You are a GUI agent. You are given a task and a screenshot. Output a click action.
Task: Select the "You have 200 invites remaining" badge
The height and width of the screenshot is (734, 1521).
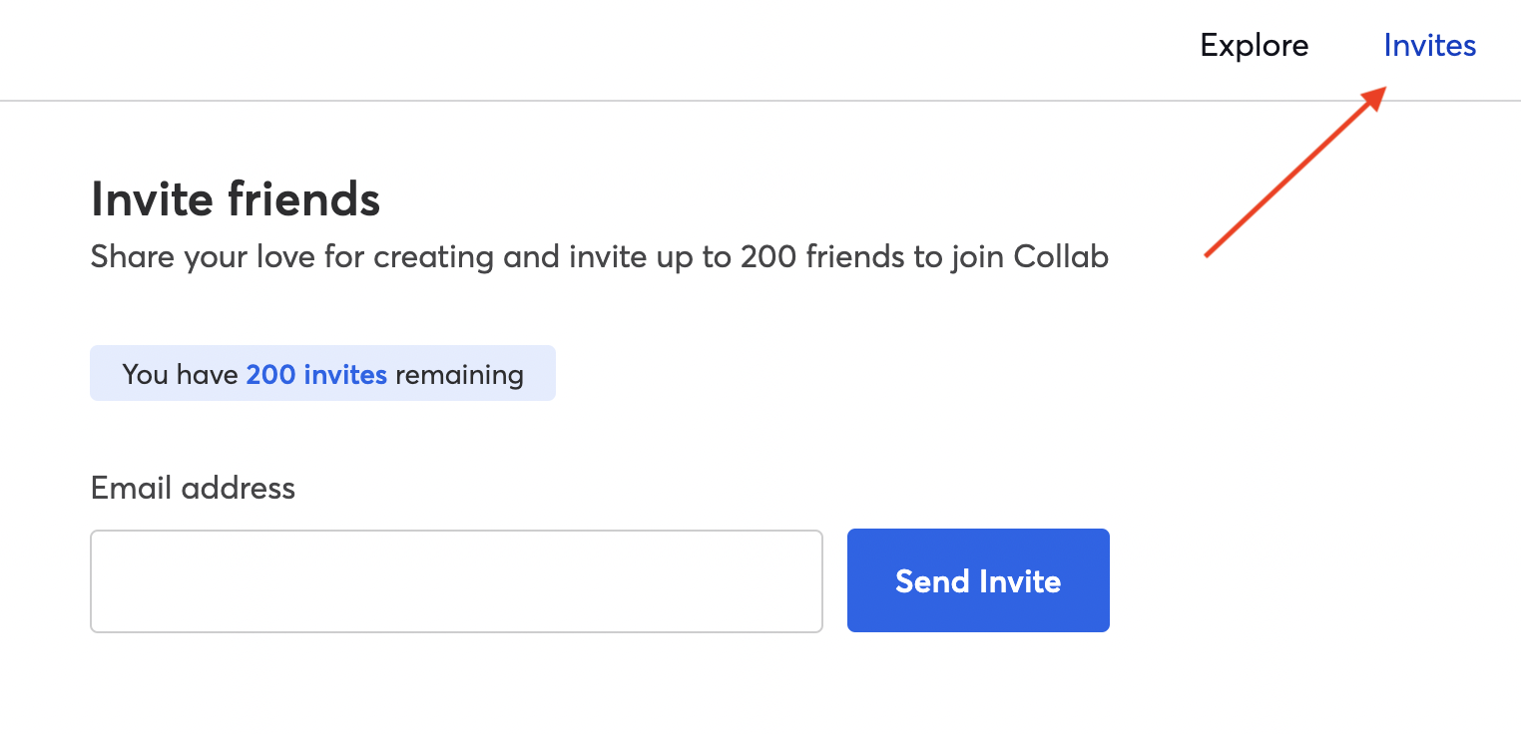coord(322,374)
